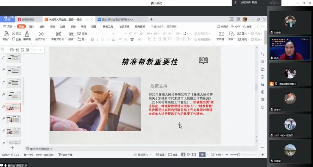Switch to the Insert (插入) ribbon tab
This screenshot has height=167, width=313.
32,26
